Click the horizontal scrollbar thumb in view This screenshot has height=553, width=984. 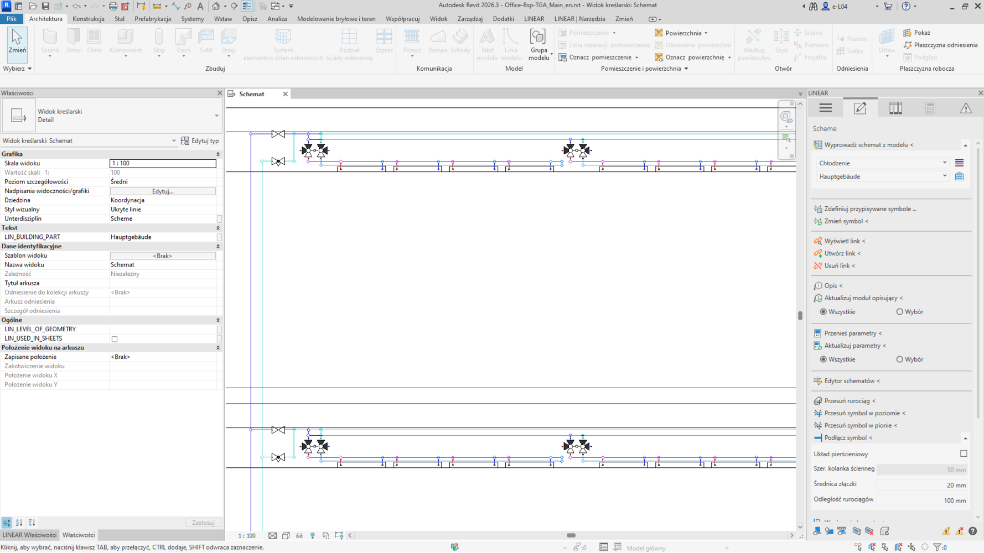click(571, 535)
